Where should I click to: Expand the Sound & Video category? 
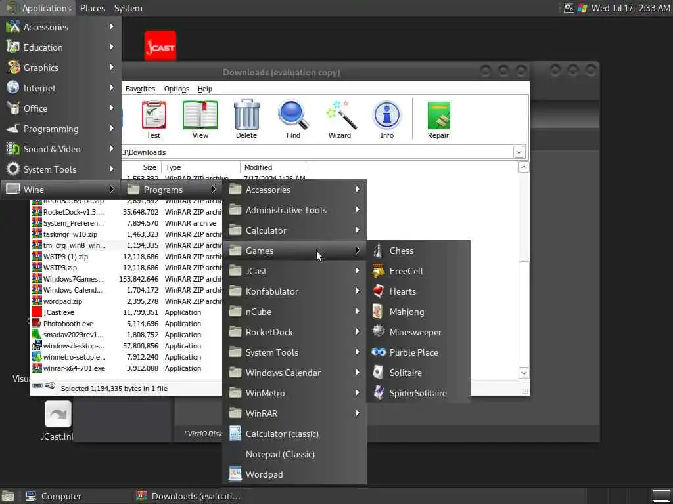pos(60,149)
